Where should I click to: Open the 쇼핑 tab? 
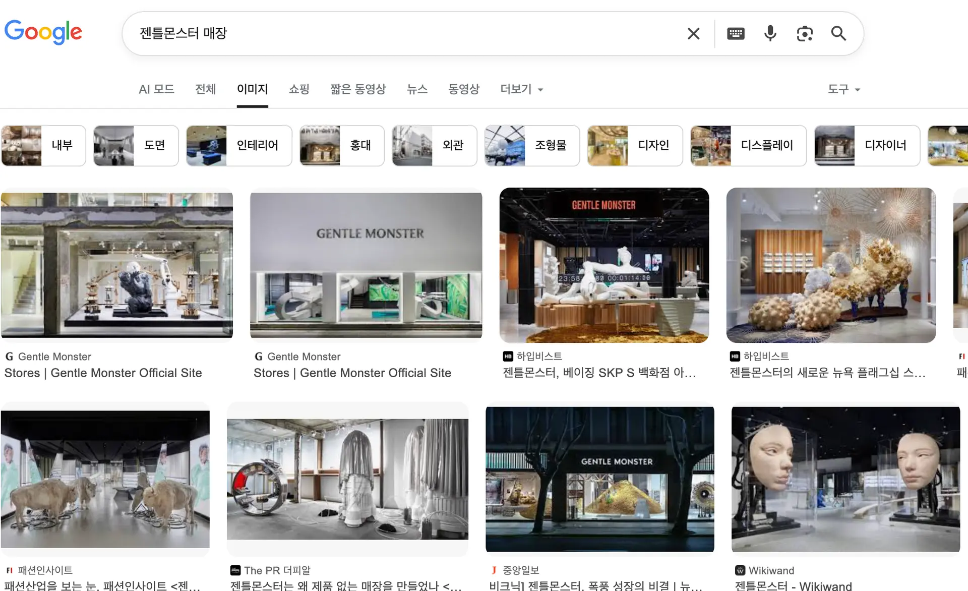[x=299, y=89]
